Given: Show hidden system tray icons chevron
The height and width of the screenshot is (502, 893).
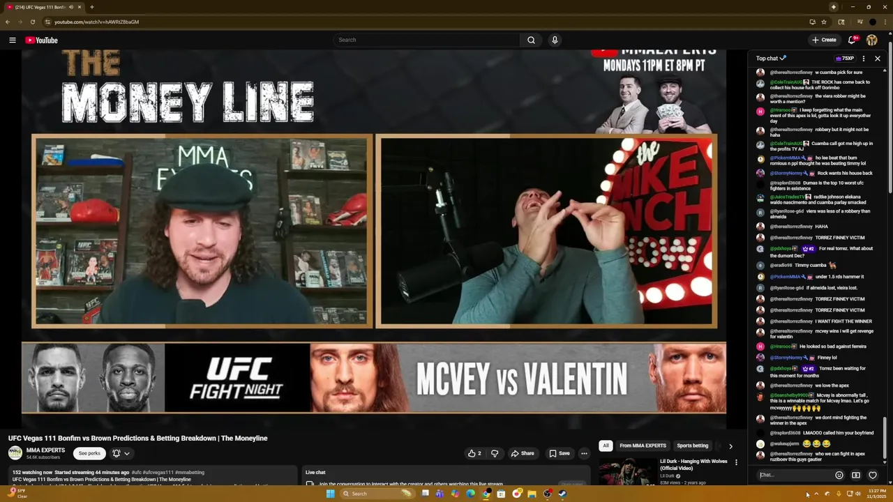Looking at the screenshot, I should [x=816, y=494].
